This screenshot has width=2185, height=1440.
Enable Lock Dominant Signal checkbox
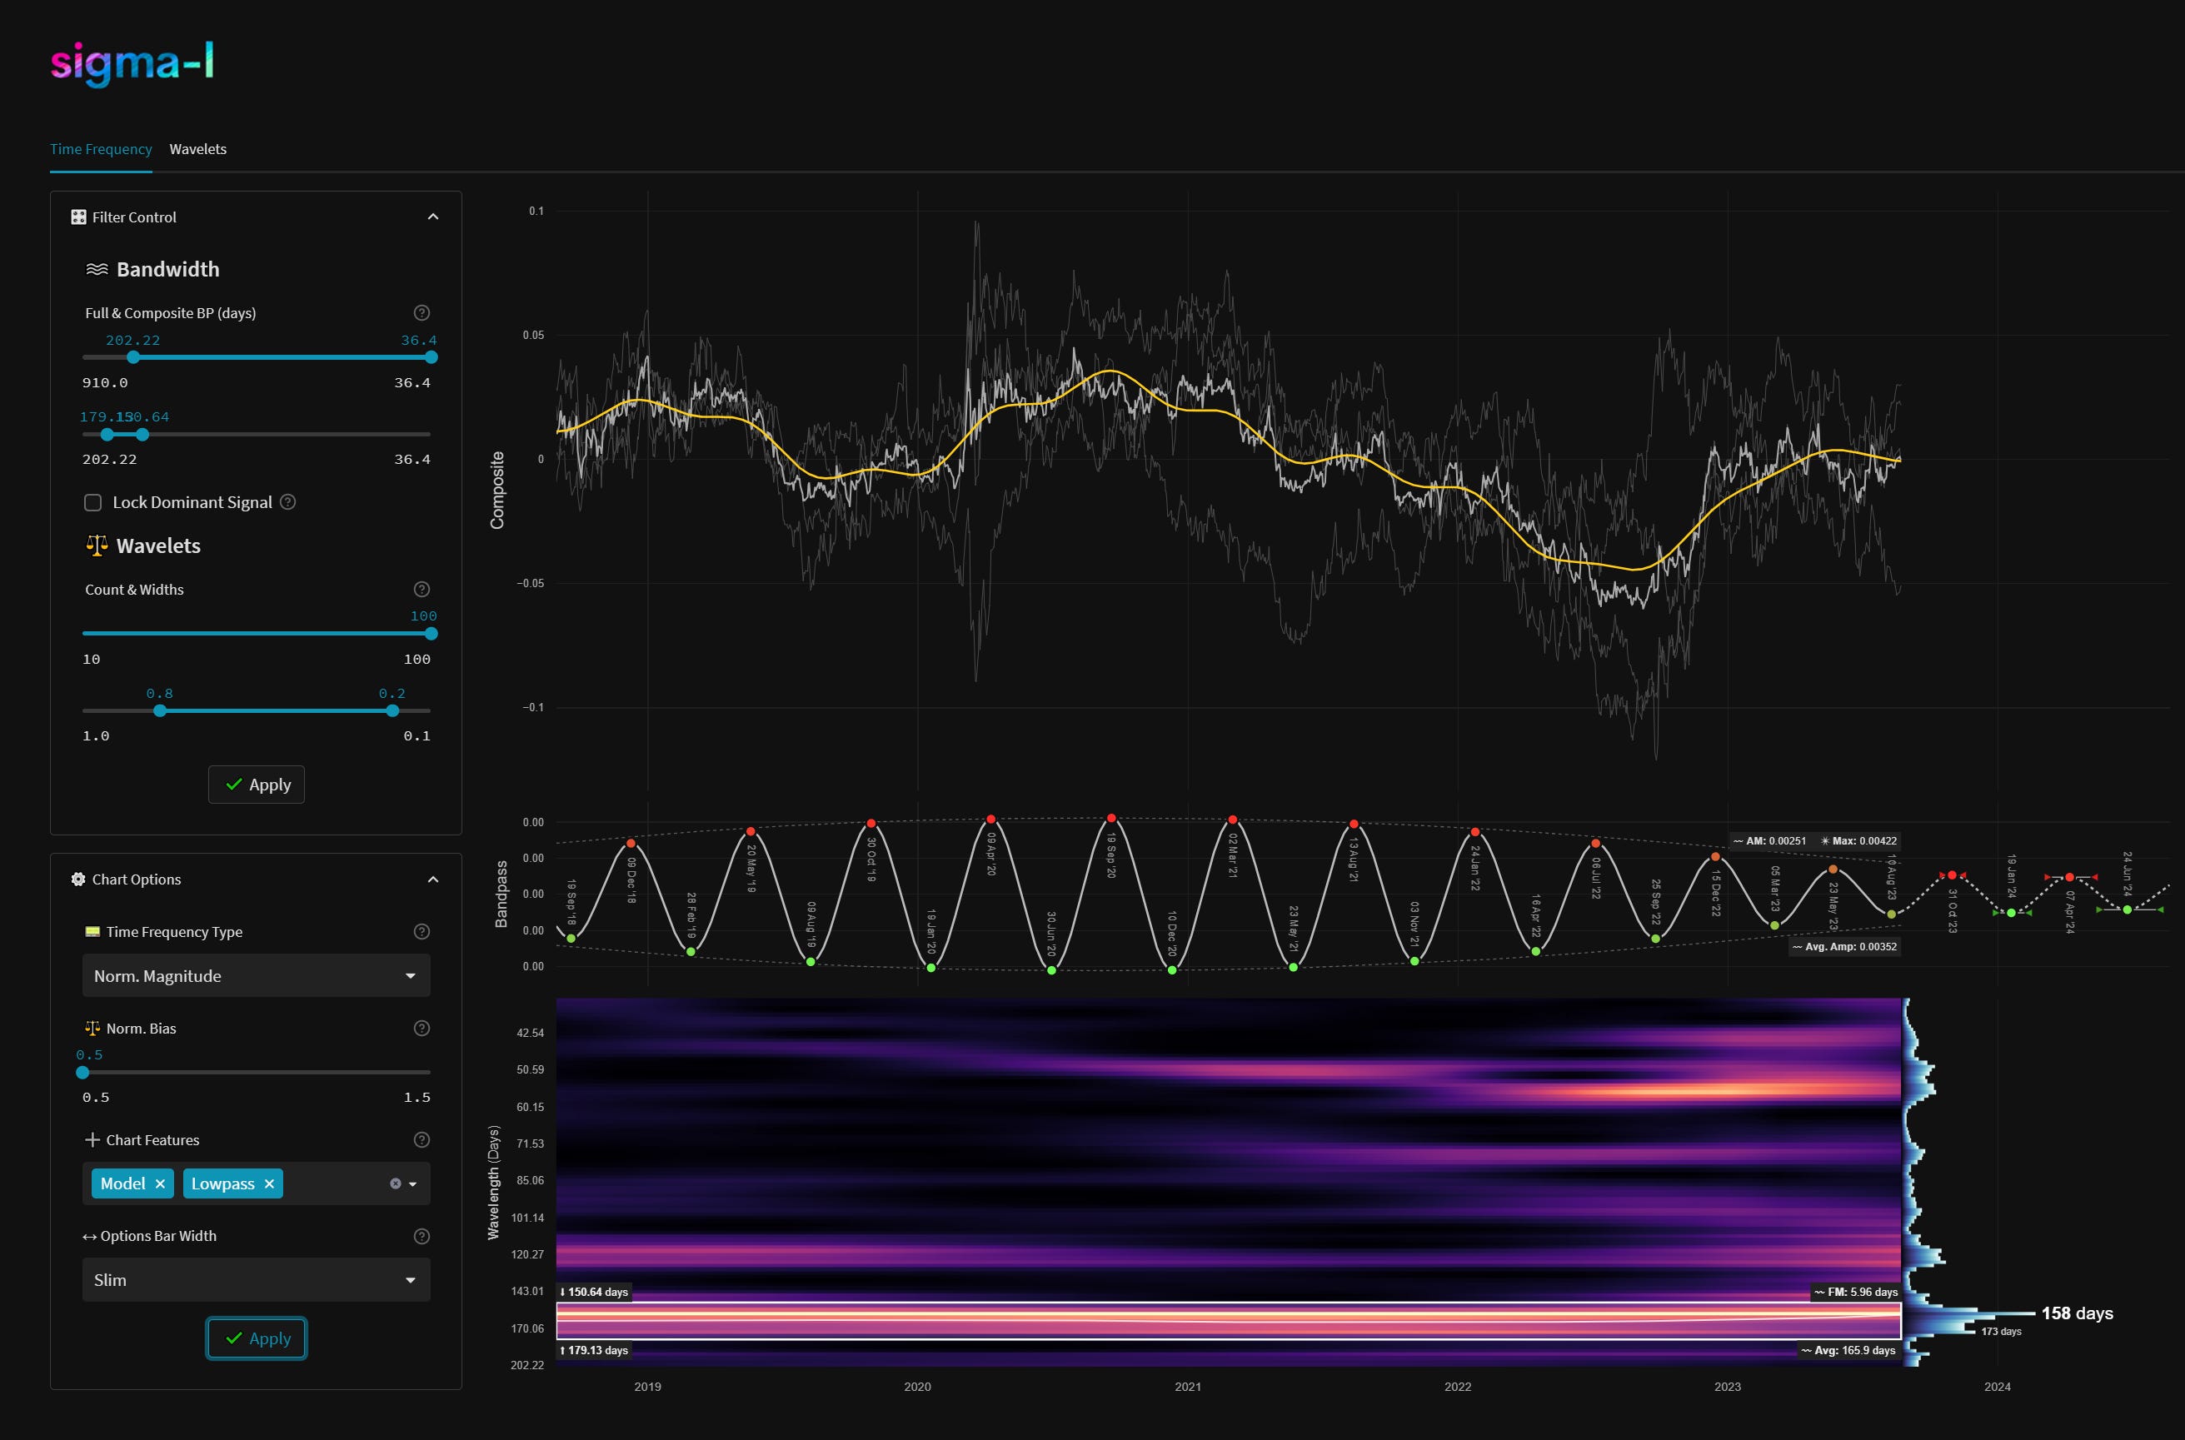click(x=92, y=502)
